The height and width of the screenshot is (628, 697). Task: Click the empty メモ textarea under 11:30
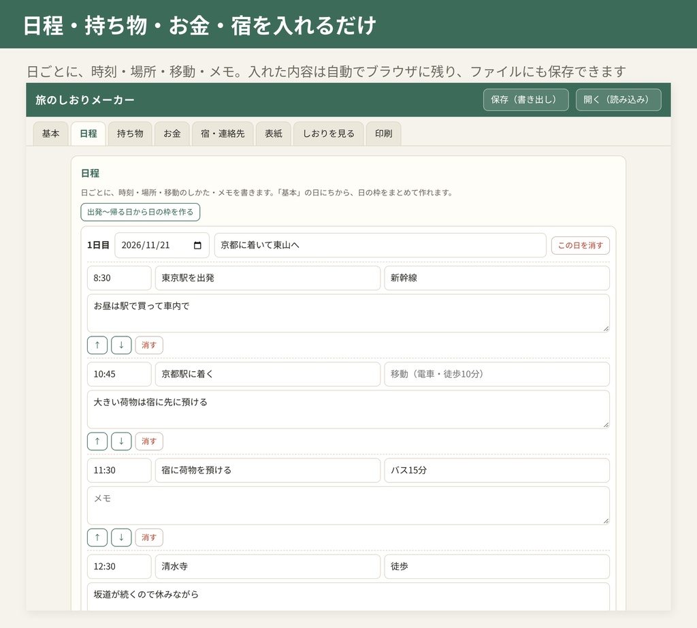348,505
